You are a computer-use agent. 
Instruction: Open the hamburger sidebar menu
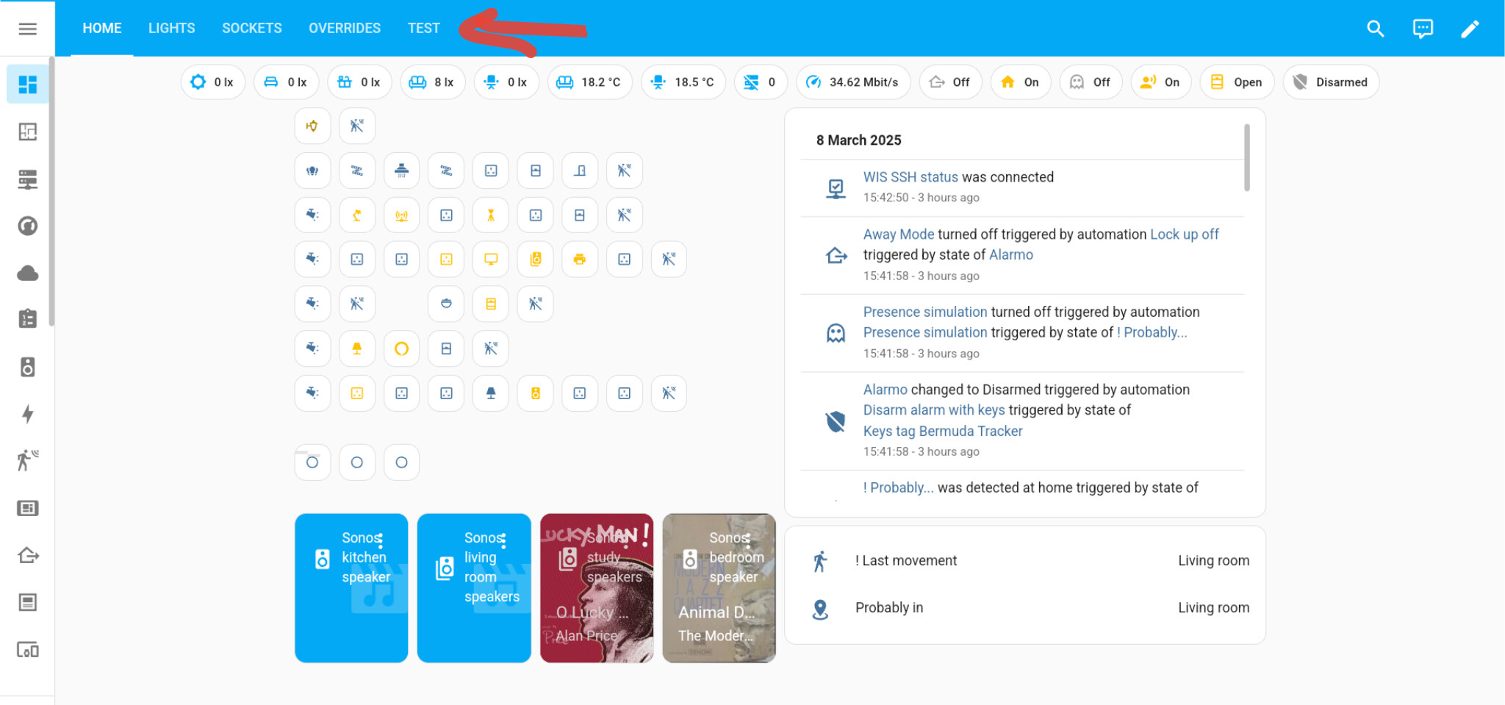pos(28,29)
